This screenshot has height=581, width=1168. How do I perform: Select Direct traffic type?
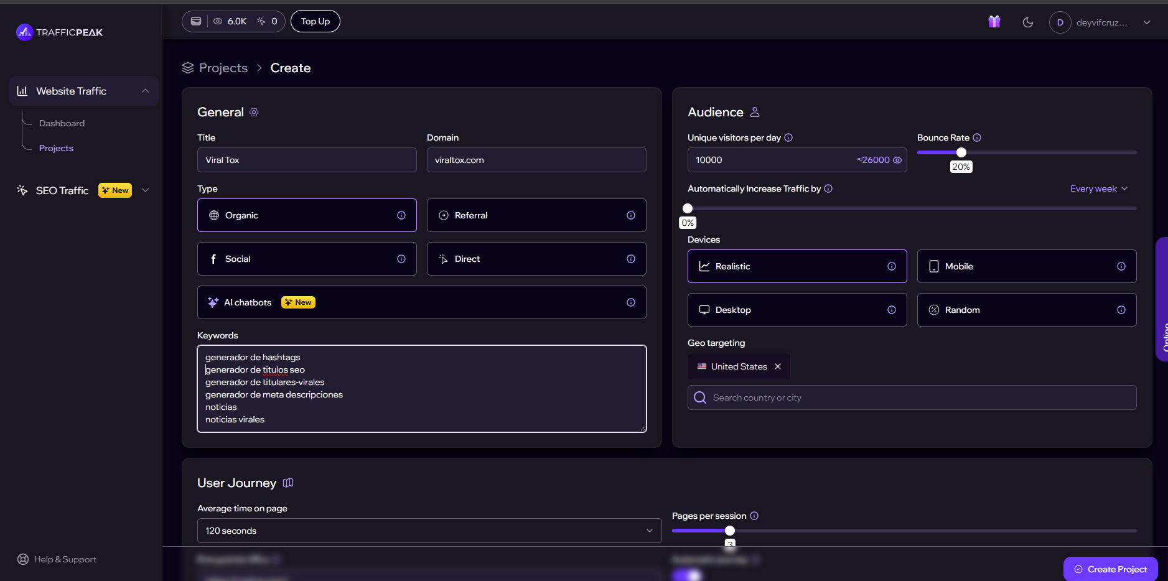[536, 259]
